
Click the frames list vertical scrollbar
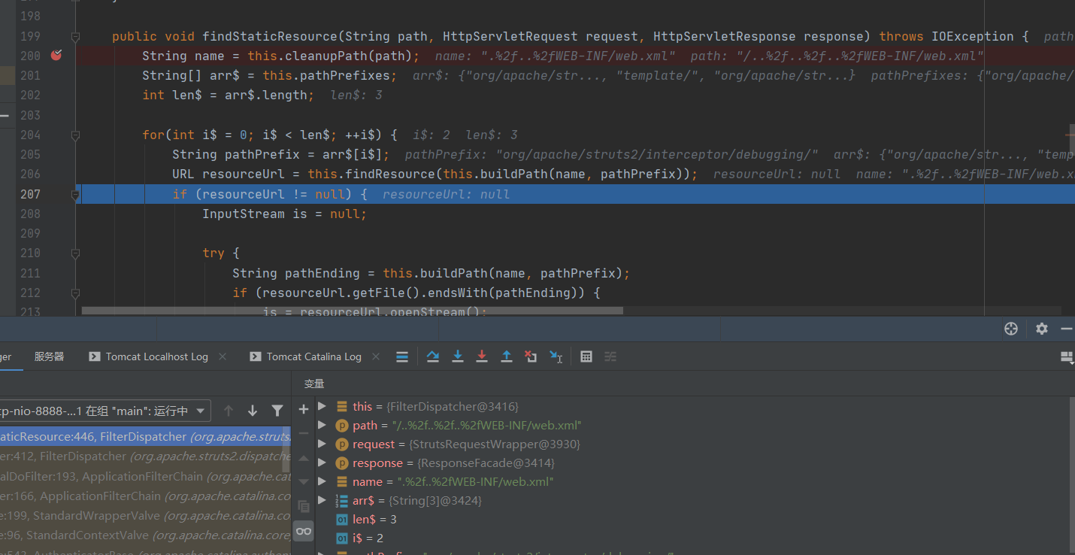tap(286, 451)
